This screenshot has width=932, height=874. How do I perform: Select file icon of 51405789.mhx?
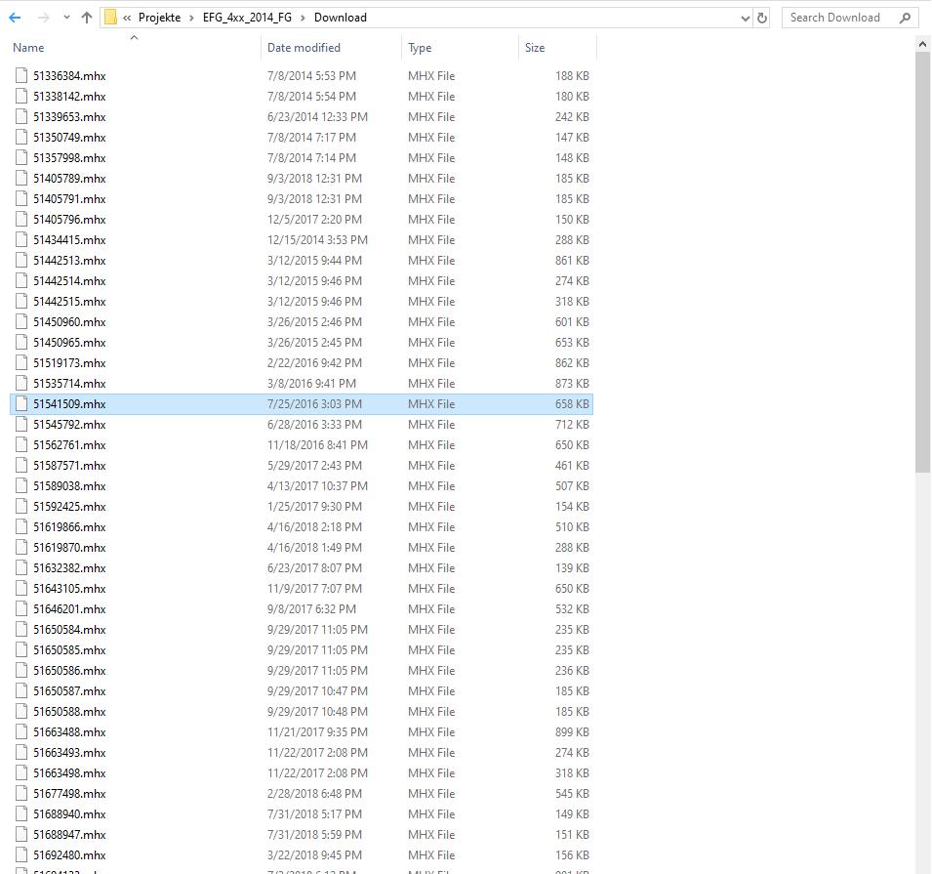(x=21, y=178)
